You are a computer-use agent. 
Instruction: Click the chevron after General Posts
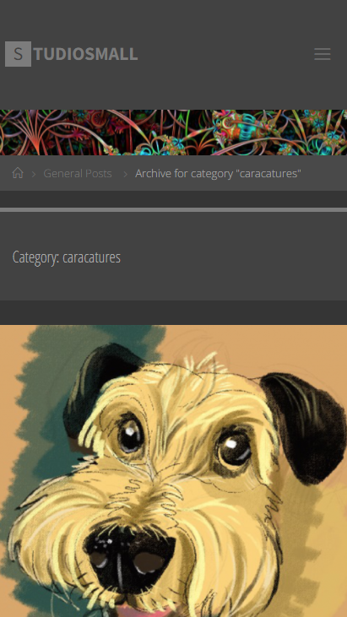tap(126, 174)
